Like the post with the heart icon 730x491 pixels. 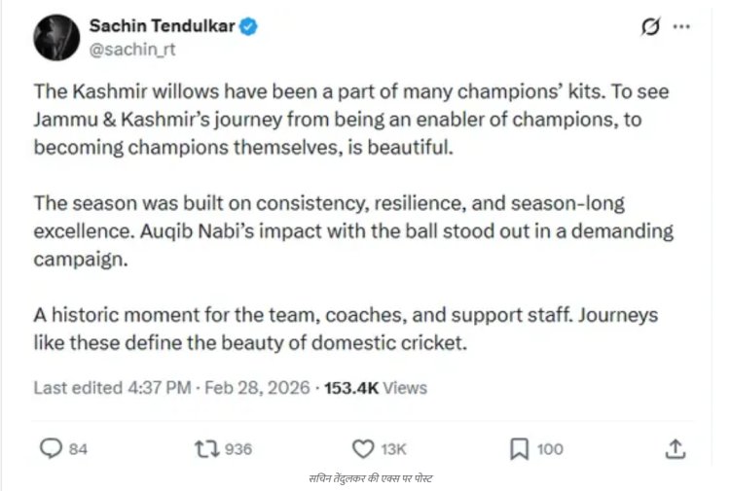(362, 448)
